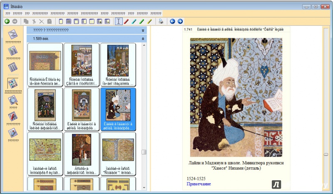333x194 pixels.
Task: Go to previous item with blue left arrow
Action: pyautogui.click(x=172, y=21)
